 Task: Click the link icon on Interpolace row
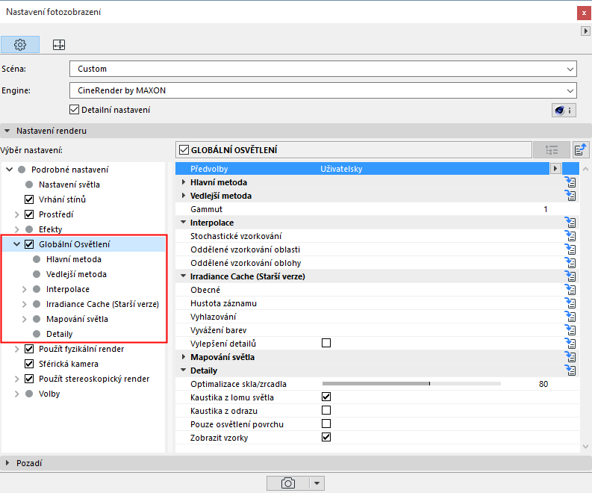(x=570, y=222)
